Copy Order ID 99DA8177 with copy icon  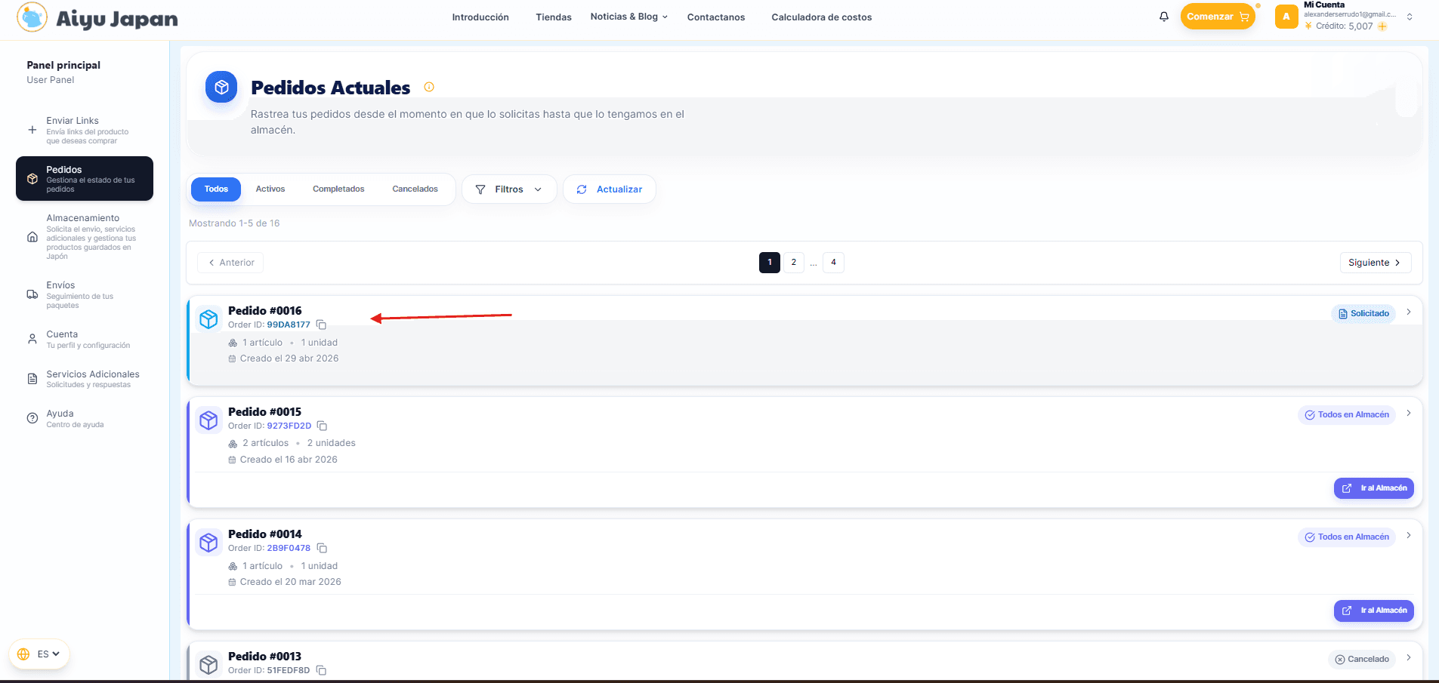click(321, 325)
